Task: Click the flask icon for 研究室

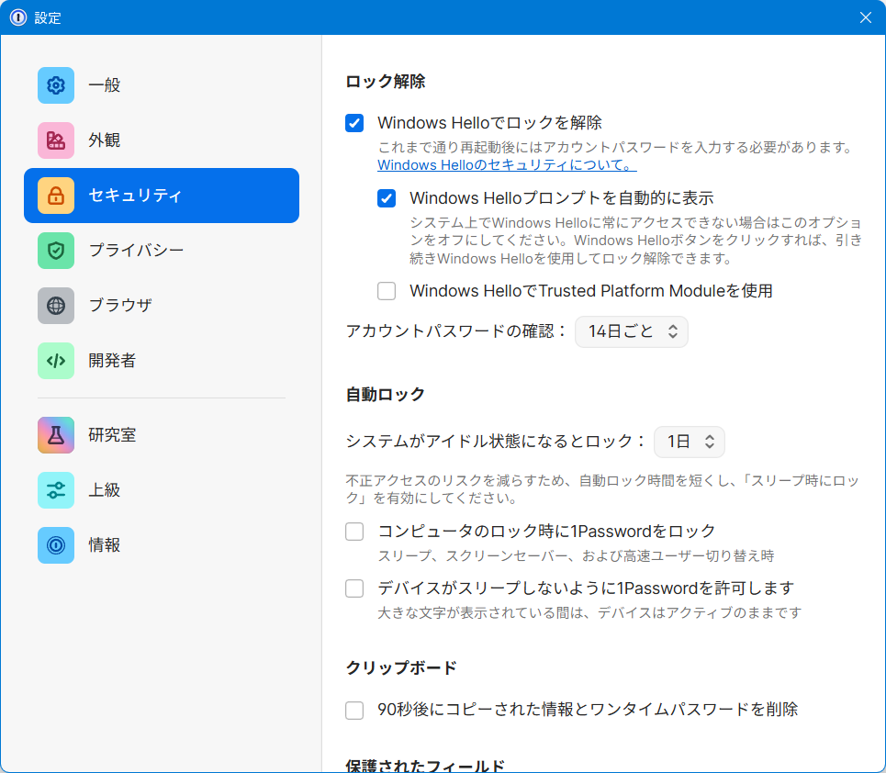Action: [x=56, y=435]
